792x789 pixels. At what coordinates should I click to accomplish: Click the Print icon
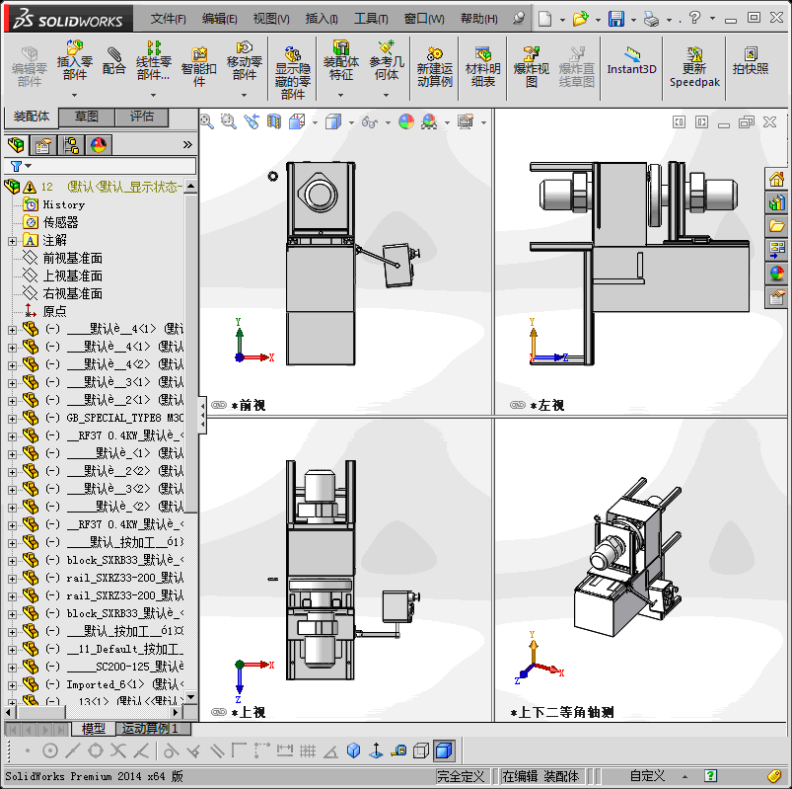click(652, 19)
